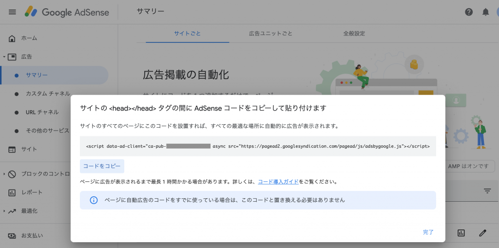
Task: Click the info note about existing auto ads code
Action: point(258,200)
